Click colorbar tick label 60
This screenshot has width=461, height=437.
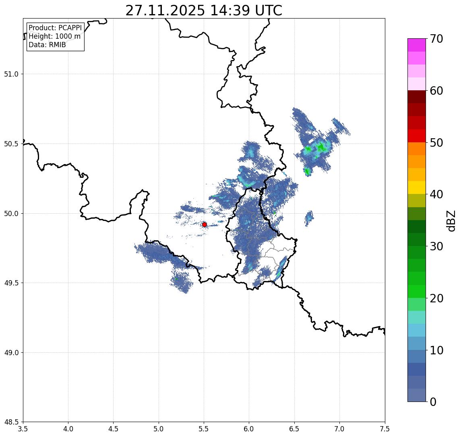436,91
